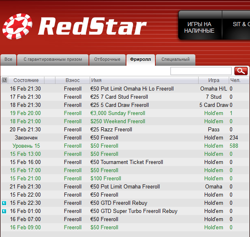Select the €3,000 Sunday Freeroll row
Viewport: 250px width, 237px height.
[x=117, y=113]
